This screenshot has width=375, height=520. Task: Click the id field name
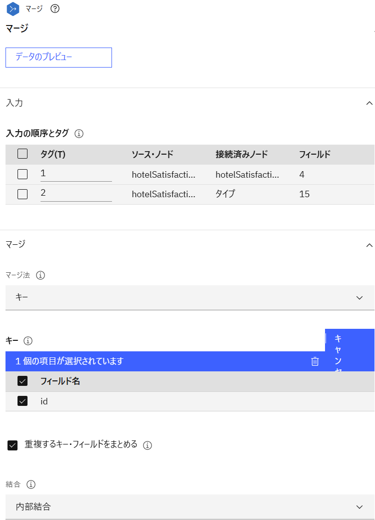point(44,401)
